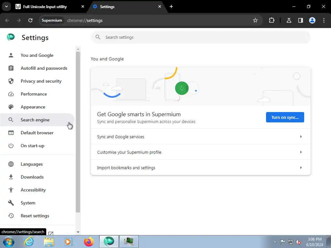This screenshot has height=248, width=331.
Task: Expand Import bookmarks and settings row
Action: click(200, 168)
